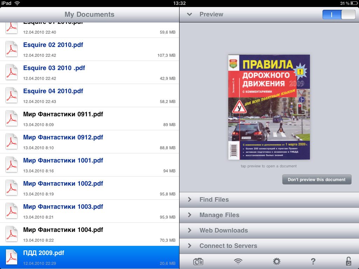Click the 107,3 MB file size
Screen dimensions: 359x269
point(167,55)
